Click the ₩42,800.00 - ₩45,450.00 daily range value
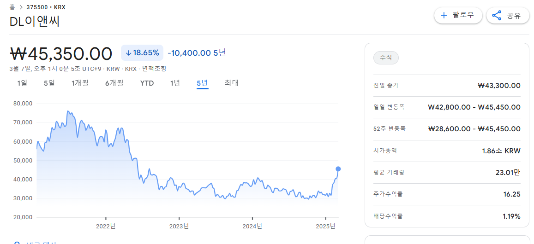534x244 pixels. click(474, 107)
